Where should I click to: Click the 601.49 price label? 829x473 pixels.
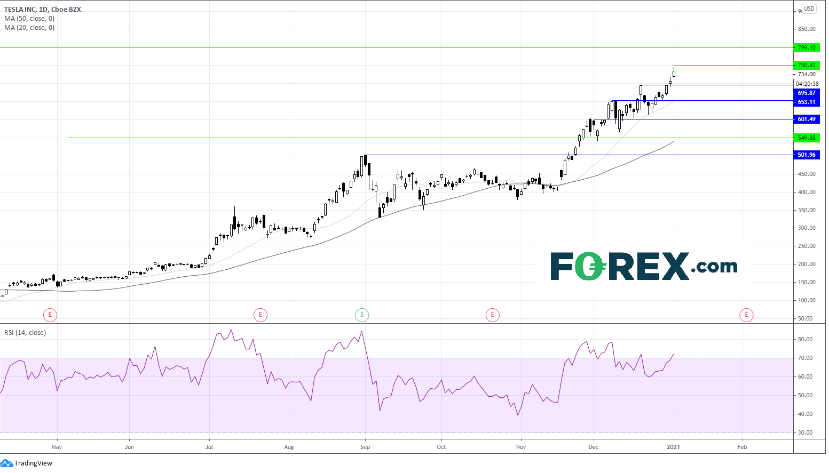pos(807,119)
